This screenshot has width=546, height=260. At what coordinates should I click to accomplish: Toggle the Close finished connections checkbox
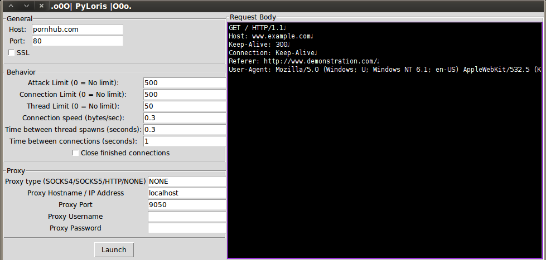point(76,153)
